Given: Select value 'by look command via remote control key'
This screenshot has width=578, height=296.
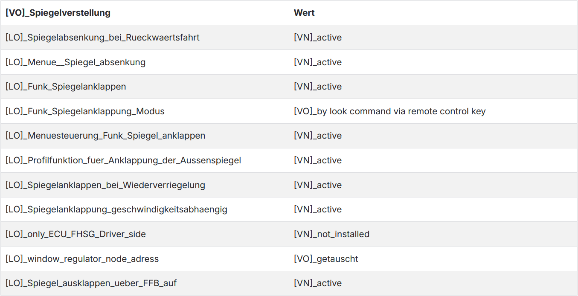Looking at the screenshot, I should point(390,111).
